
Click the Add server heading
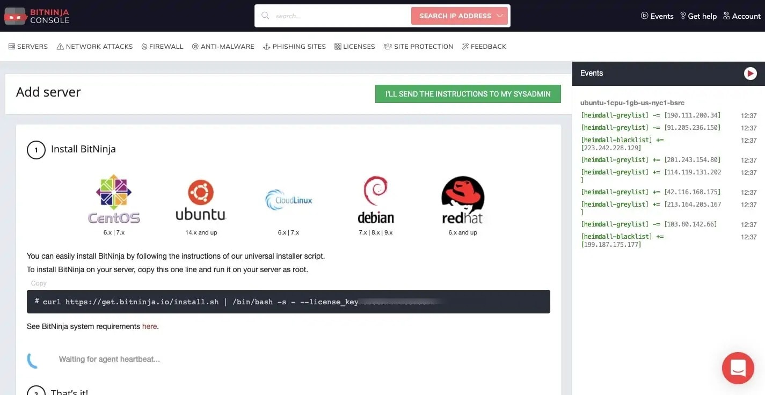point(48,92)
